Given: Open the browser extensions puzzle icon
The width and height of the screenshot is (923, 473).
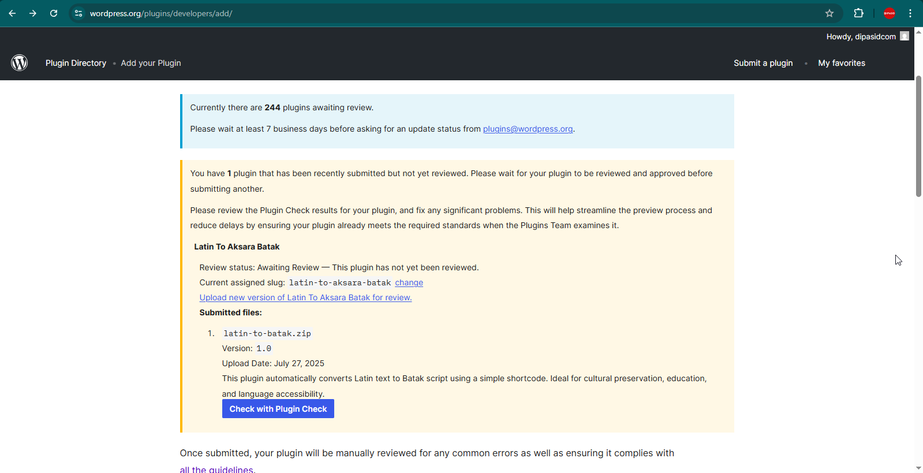Looking at the screenshot, I should (858, 13).
